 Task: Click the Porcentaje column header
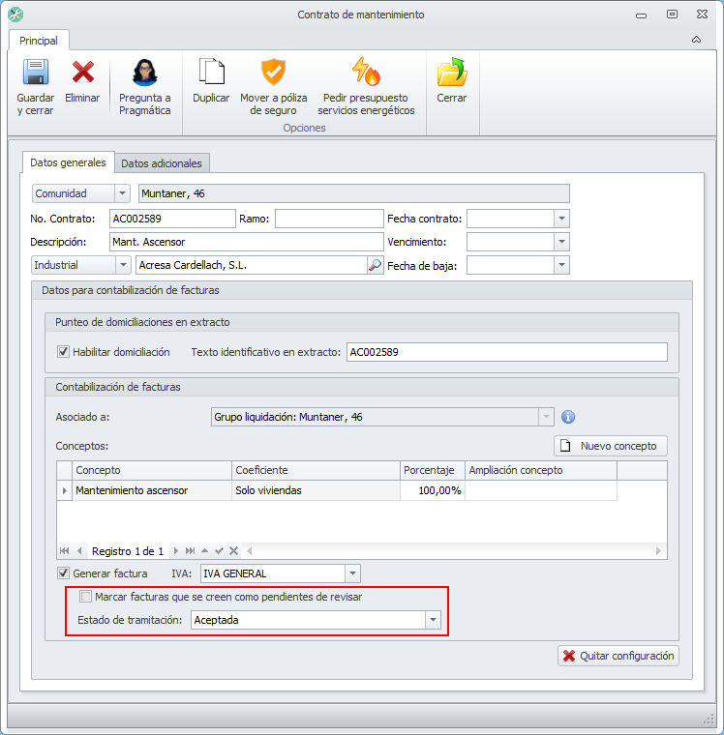click(433, 470)
